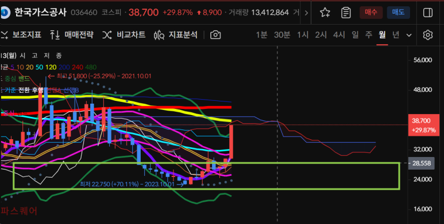Toggle the 120 moving average legend
Image resolution: width=444 pixels, height=224 pixels.
[51, 67]
